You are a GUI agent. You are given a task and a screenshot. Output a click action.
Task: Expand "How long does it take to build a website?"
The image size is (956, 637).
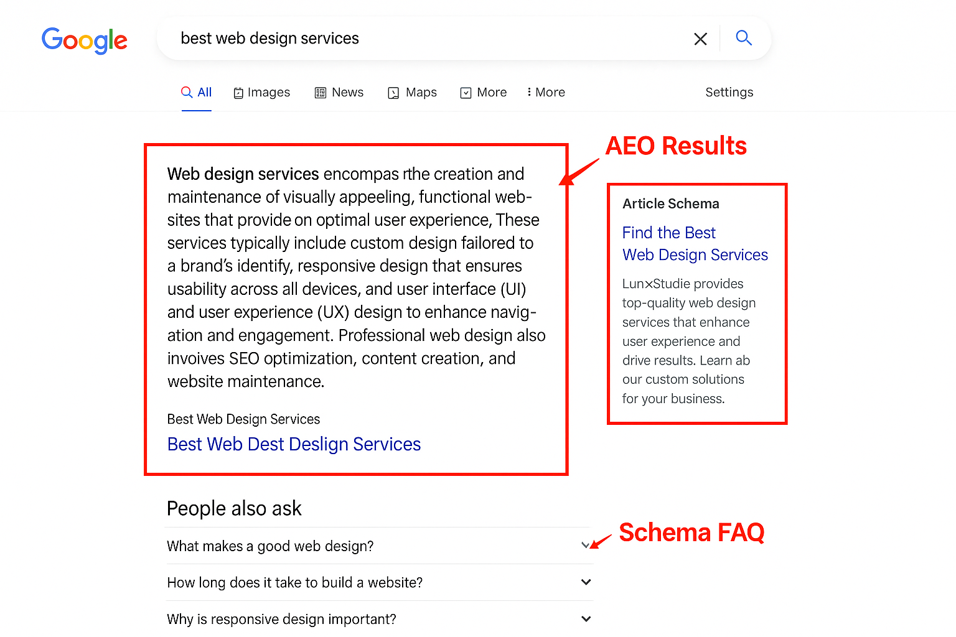(380, 582)
